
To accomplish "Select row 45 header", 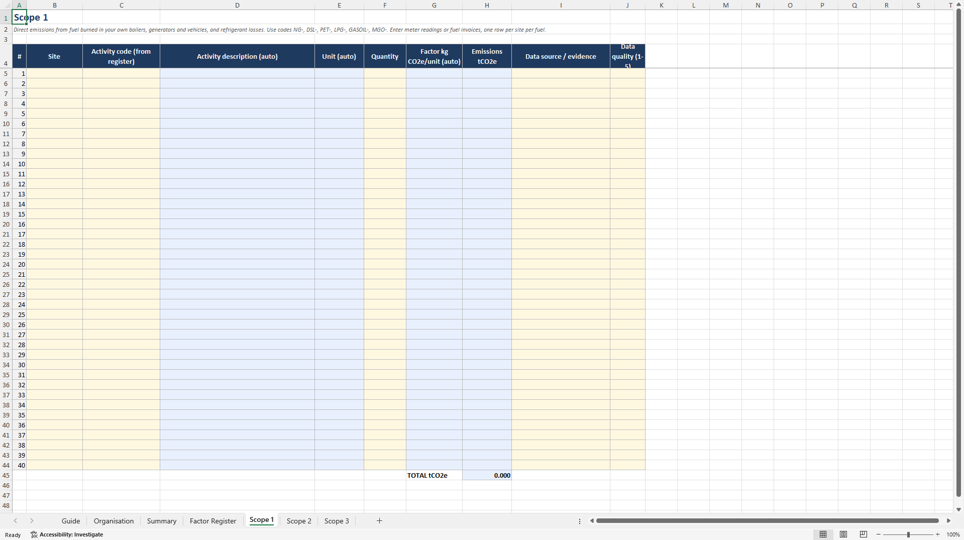I will (6, 475).
